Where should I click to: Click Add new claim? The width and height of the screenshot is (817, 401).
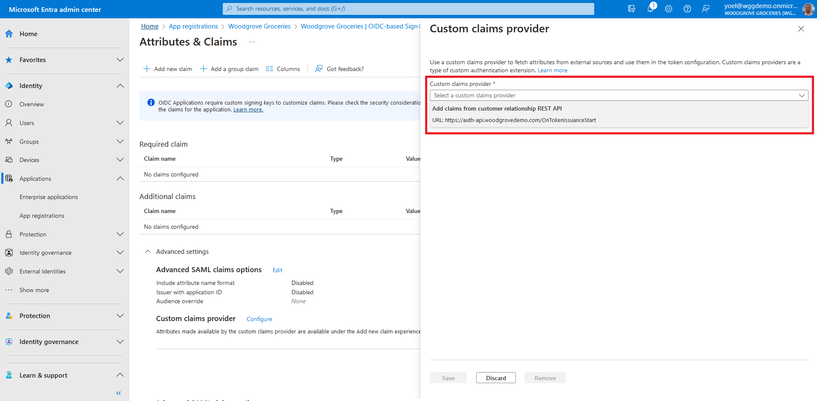[x=167, y=69]
